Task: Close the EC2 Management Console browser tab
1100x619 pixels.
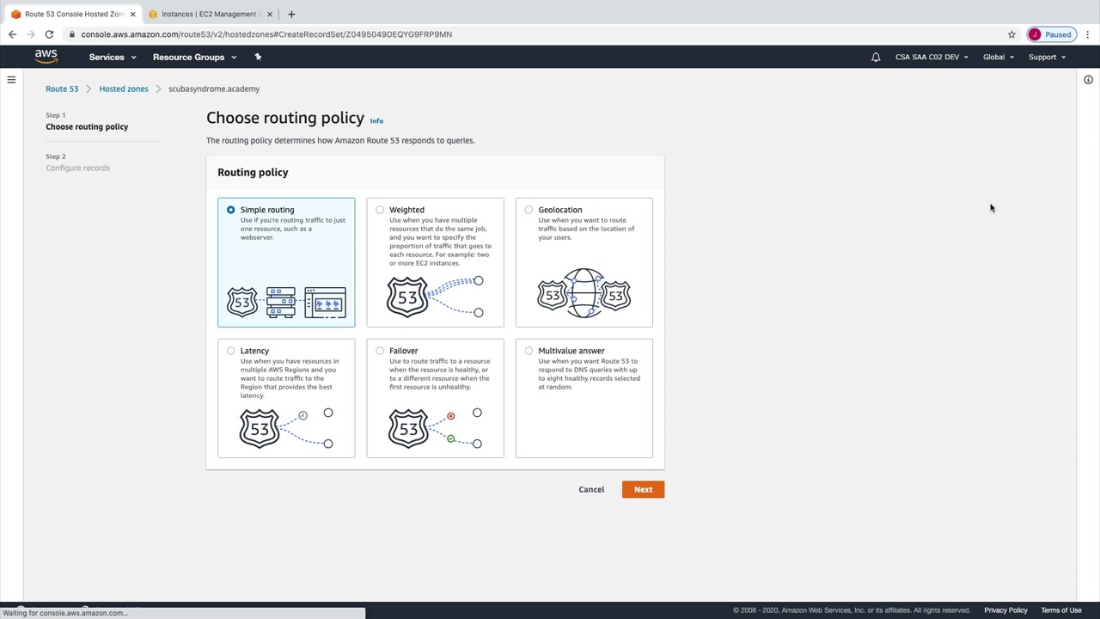Action: 270,14
